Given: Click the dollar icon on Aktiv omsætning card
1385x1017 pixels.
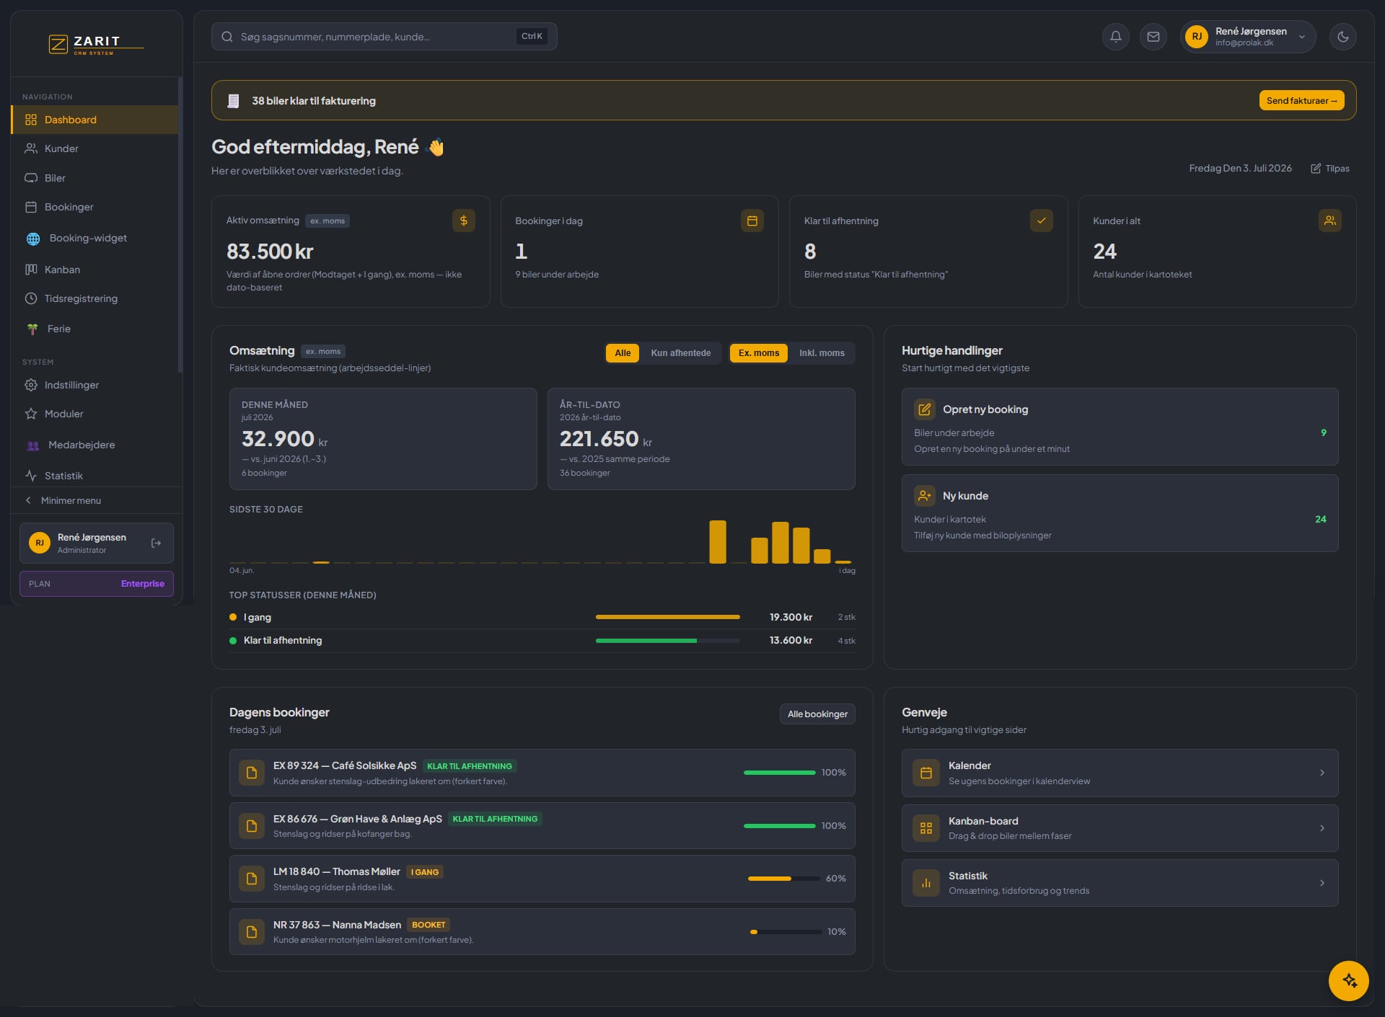Looking at the screenshot, I should 463,221.
